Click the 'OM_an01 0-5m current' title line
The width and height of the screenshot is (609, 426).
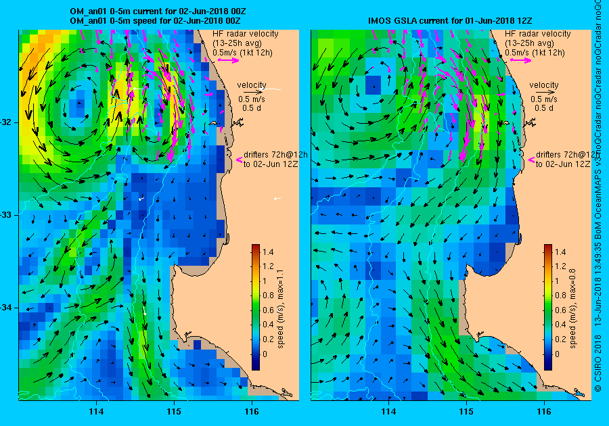coord(158,11)
